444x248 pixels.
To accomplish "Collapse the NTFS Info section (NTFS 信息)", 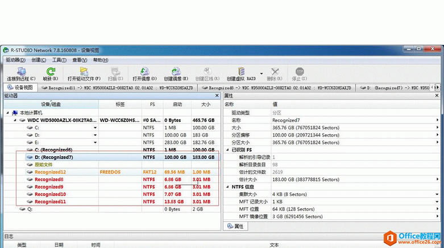I will click(x=227, y=187).
